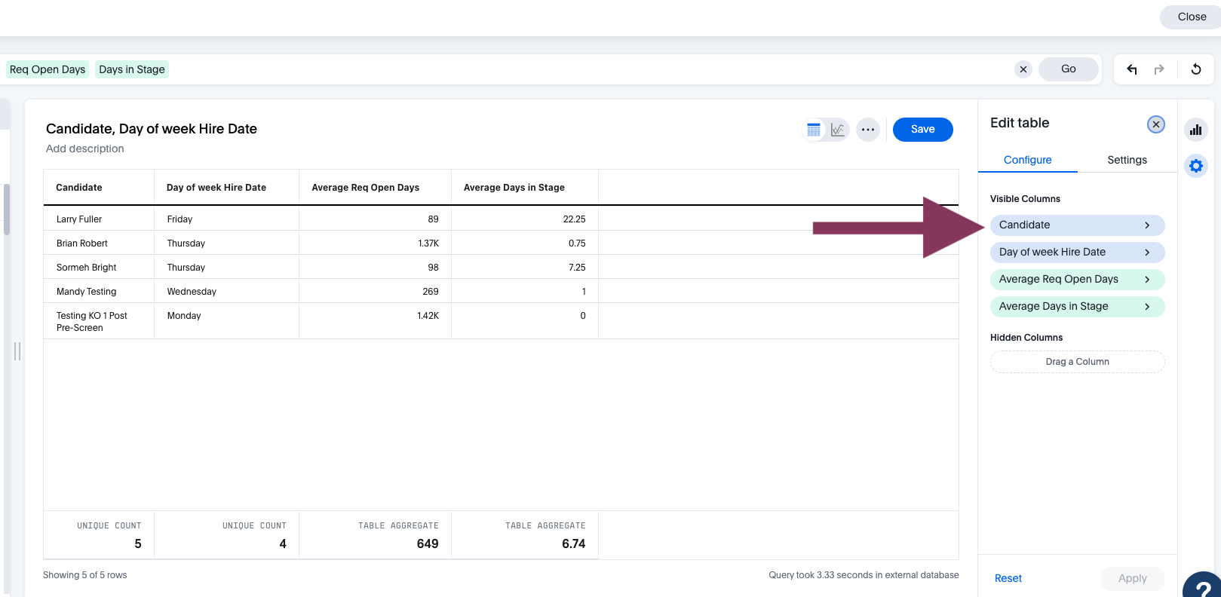Click the 22.25 value cell
The width and height of the screenshot is (1221, 597).
click(x=525, y=219)
